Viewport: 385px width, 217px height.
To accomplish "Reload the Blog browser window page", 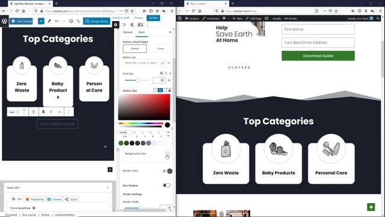I will tap(193, 11).
